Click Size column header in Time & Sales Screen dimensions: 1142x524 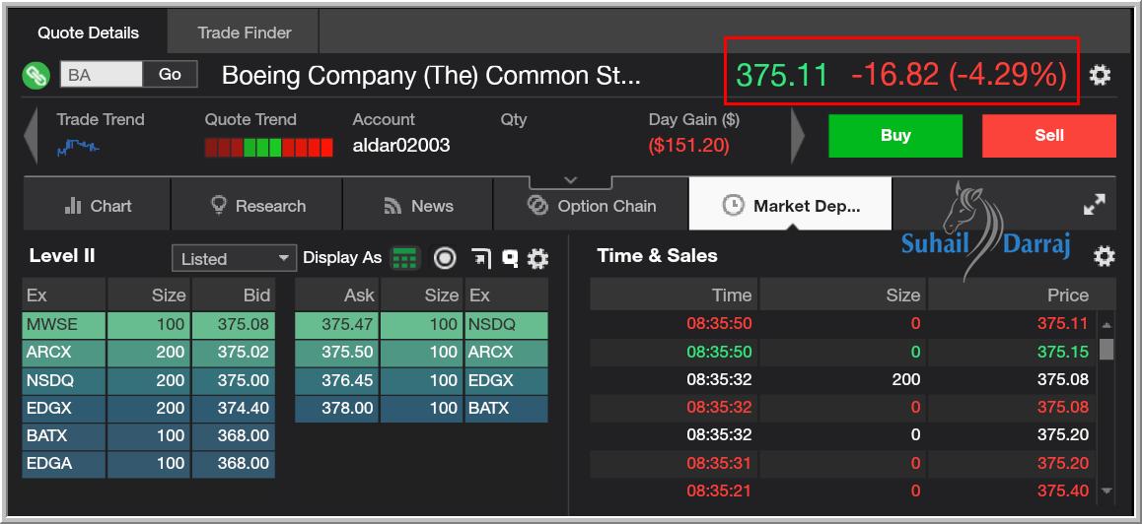(842, 295)
